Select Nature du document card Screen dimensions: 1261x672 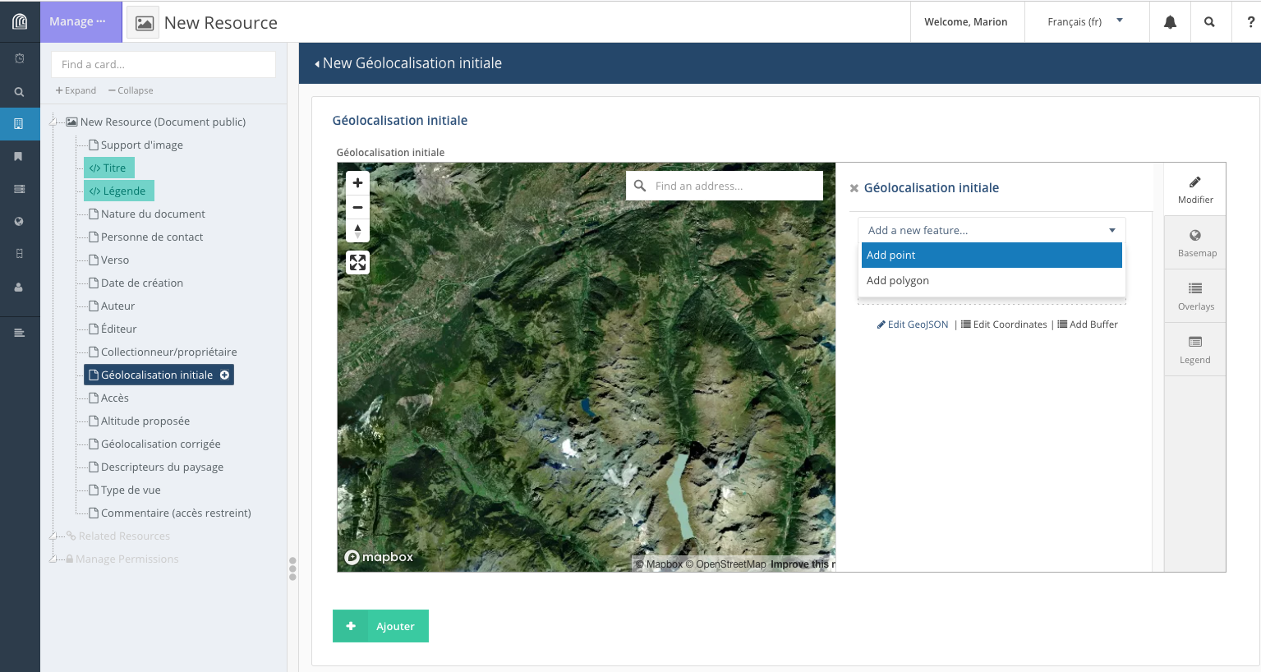point(153,214)
